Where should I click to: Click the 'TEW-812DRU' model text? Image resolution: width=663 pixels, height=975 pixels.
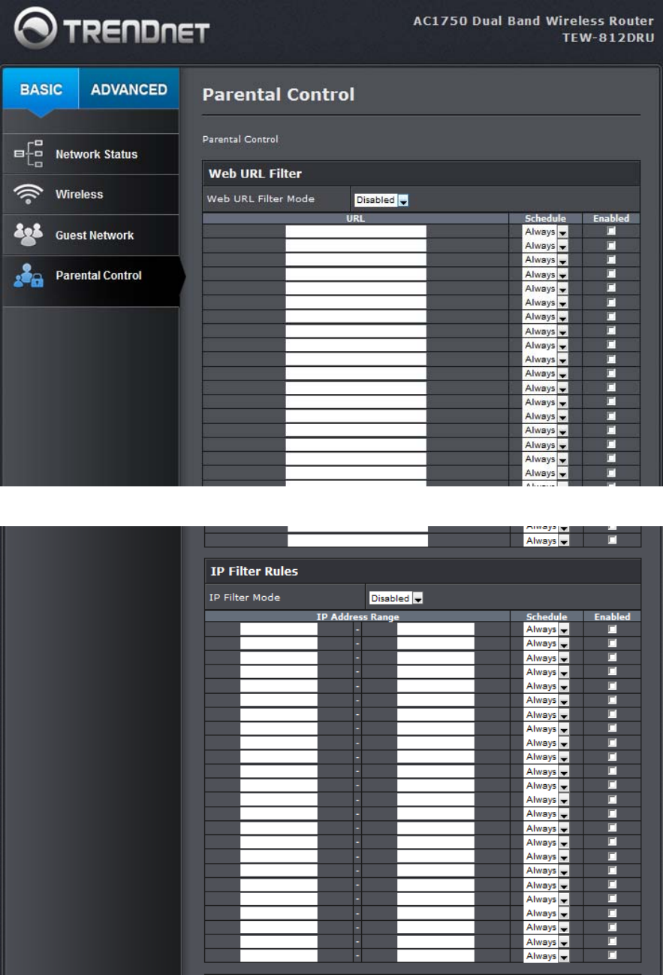(608, 38)
